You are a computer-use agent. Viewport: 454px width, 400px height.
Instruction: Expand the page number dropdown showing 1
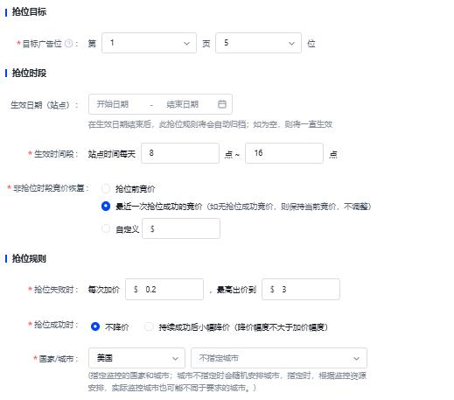click(149, 43)
